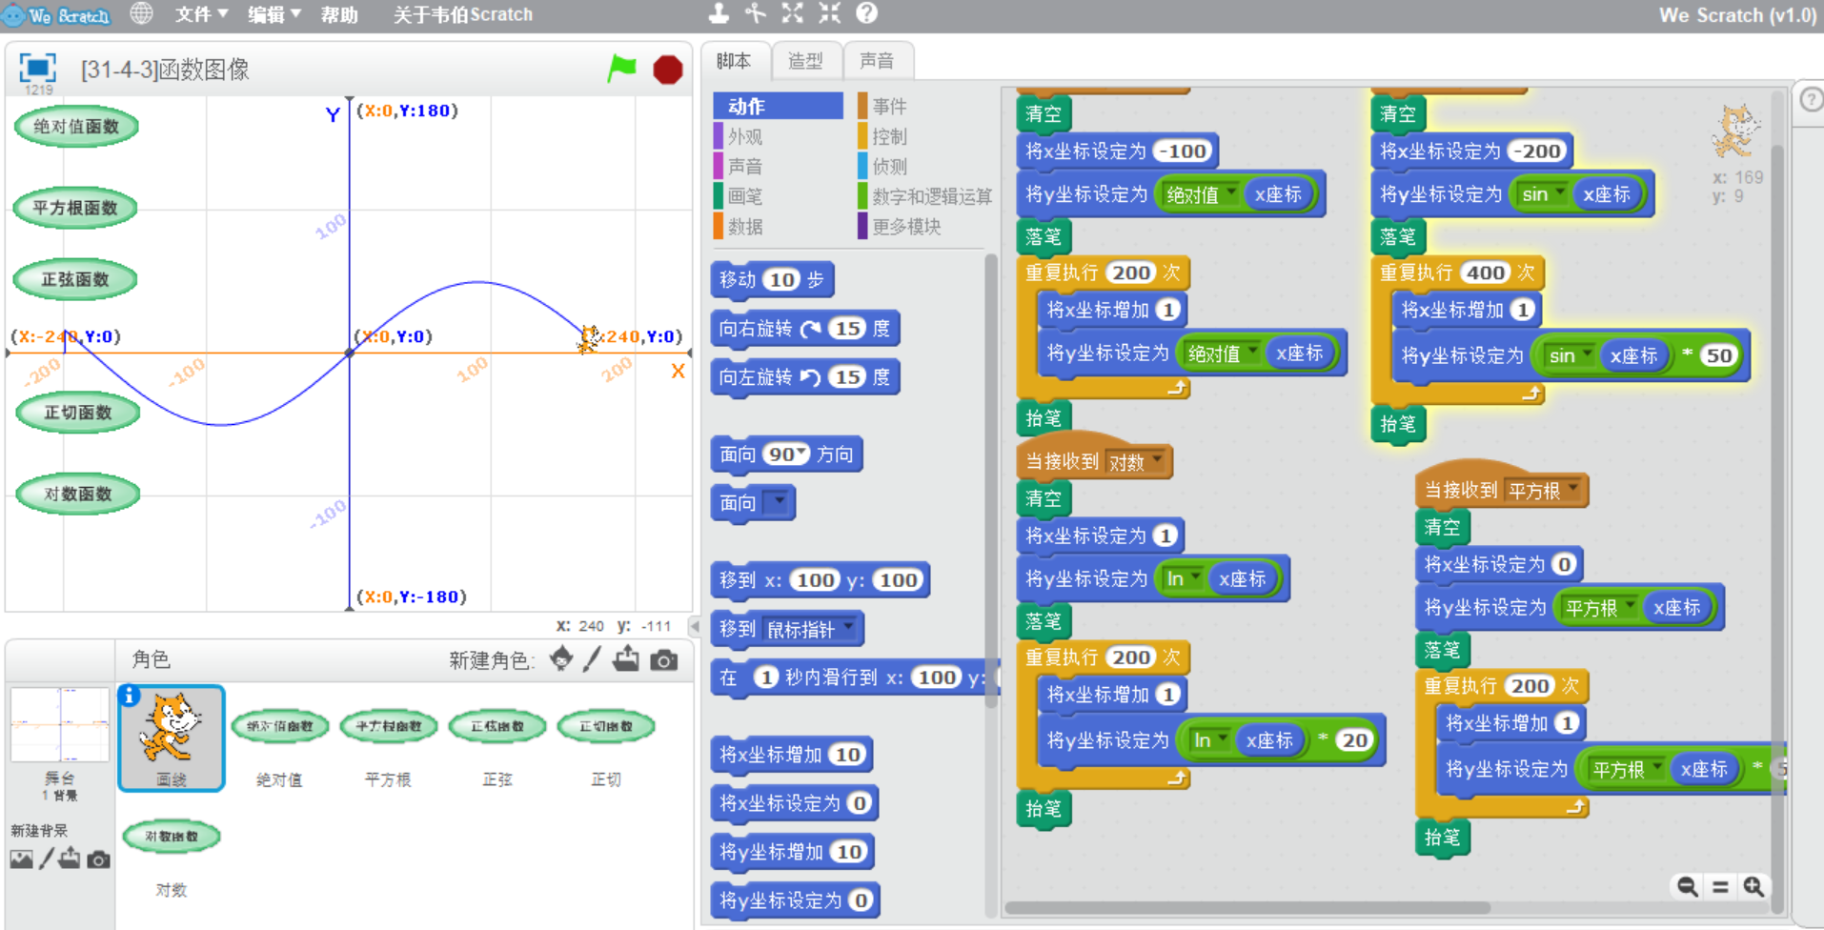Stop the project with the red stop button
1824x930 pixels.
point(668,70)
